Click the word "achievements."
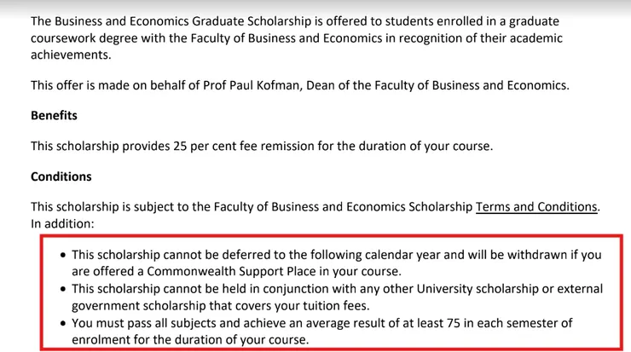 tap(71, 54)
